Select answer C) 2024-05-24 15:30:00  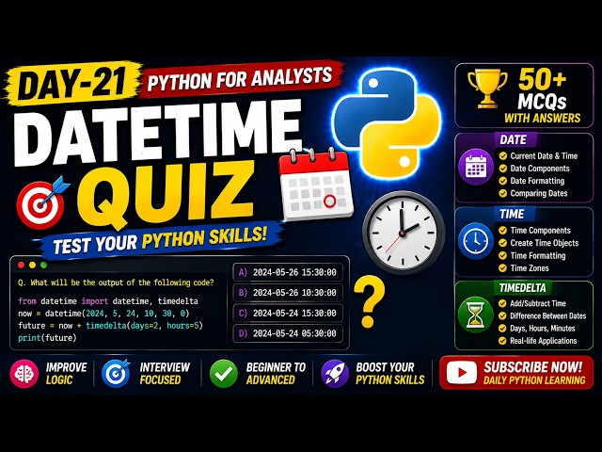pyautogui.click(x=288, y=313)
